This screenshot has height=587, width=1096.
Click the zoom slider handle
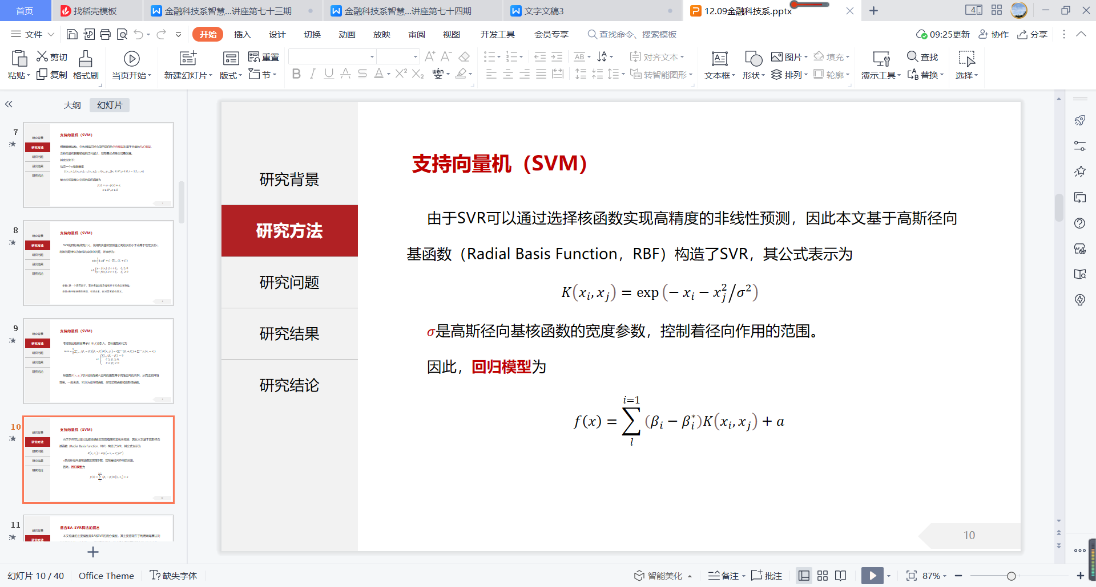[x=1011, y=576]
